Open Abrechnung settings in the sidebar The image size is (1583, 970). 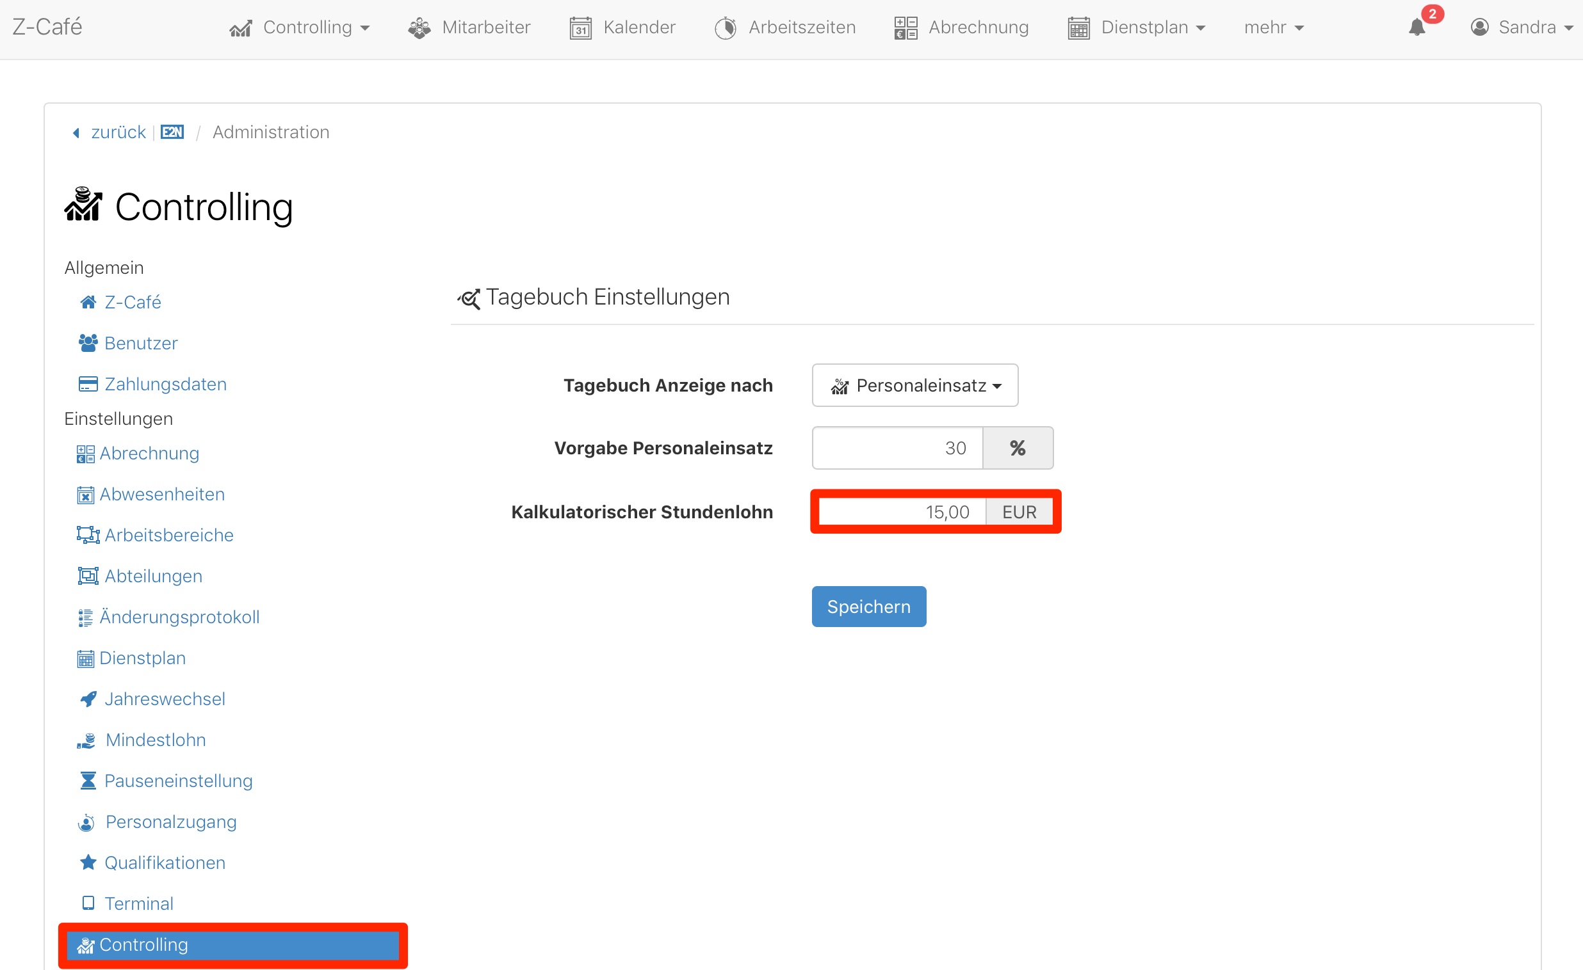(150, 454)
